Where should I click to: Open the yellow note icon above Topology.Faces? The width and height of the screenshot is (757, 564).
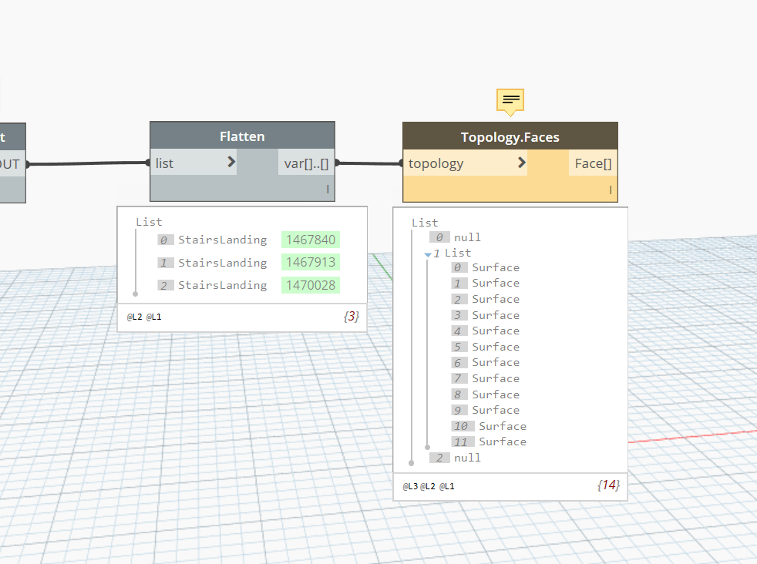510,102
